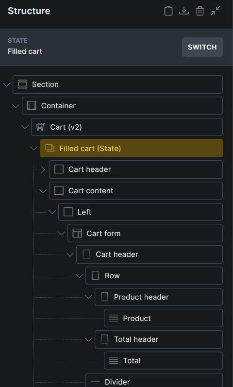Expand the collapsed Cart header block
Screen dimensions: 233x387
click(x=43, y=169)
